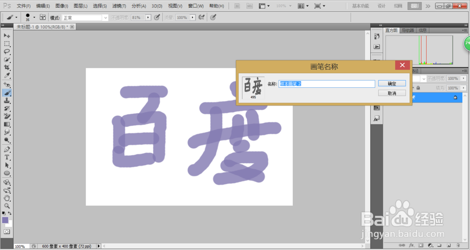Viewport: 470px width, 250px height.
Task: Open layer fill 100% slider arrow
Action: pos(463,88)
